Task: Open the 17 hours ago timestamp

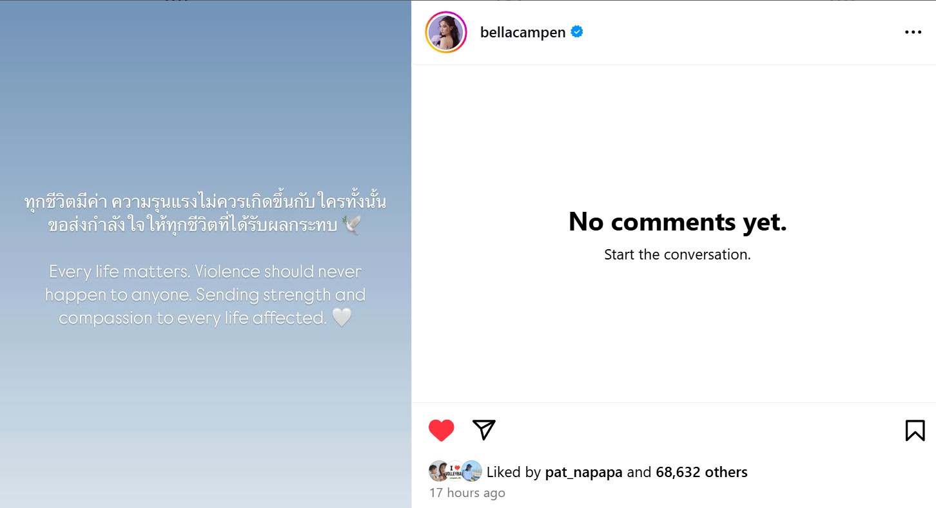Action: tap(467, 493)
